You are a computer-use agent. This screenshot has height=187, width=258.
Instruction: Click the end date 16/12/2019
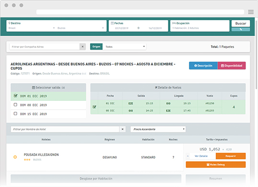pos(155,28)
